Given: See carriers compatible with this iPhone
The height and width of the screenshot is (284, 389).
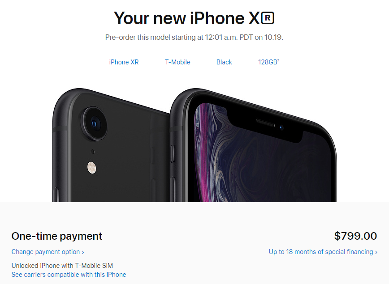Looking at the screenshot, I should click(69, 275).
